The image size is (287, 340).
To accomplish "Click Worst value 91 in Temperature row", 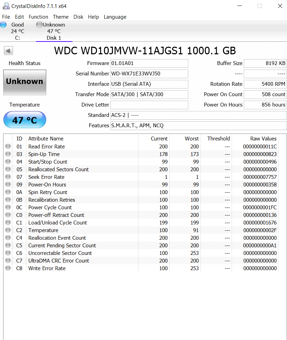I will click(196, 230).
